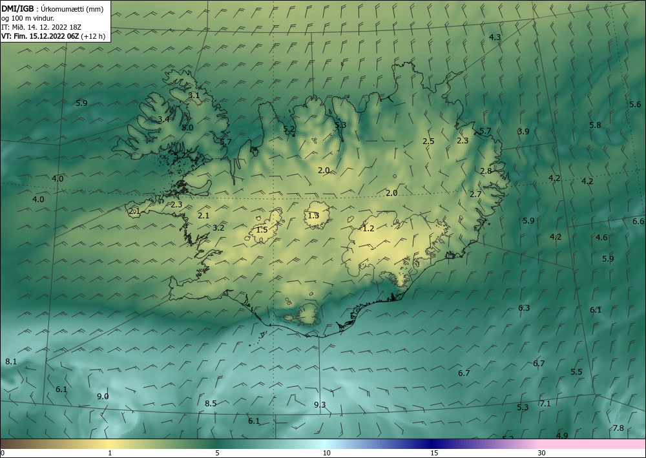
Task: Select the 7.1 value on the map
Action: [x=545, y=403]
